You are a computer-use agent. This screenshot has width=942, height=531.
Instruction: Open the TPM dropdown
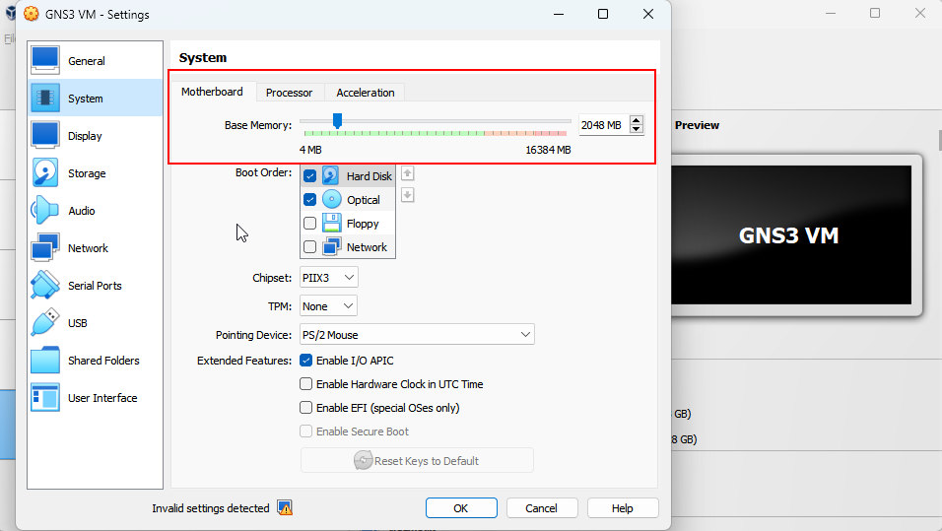328,306
